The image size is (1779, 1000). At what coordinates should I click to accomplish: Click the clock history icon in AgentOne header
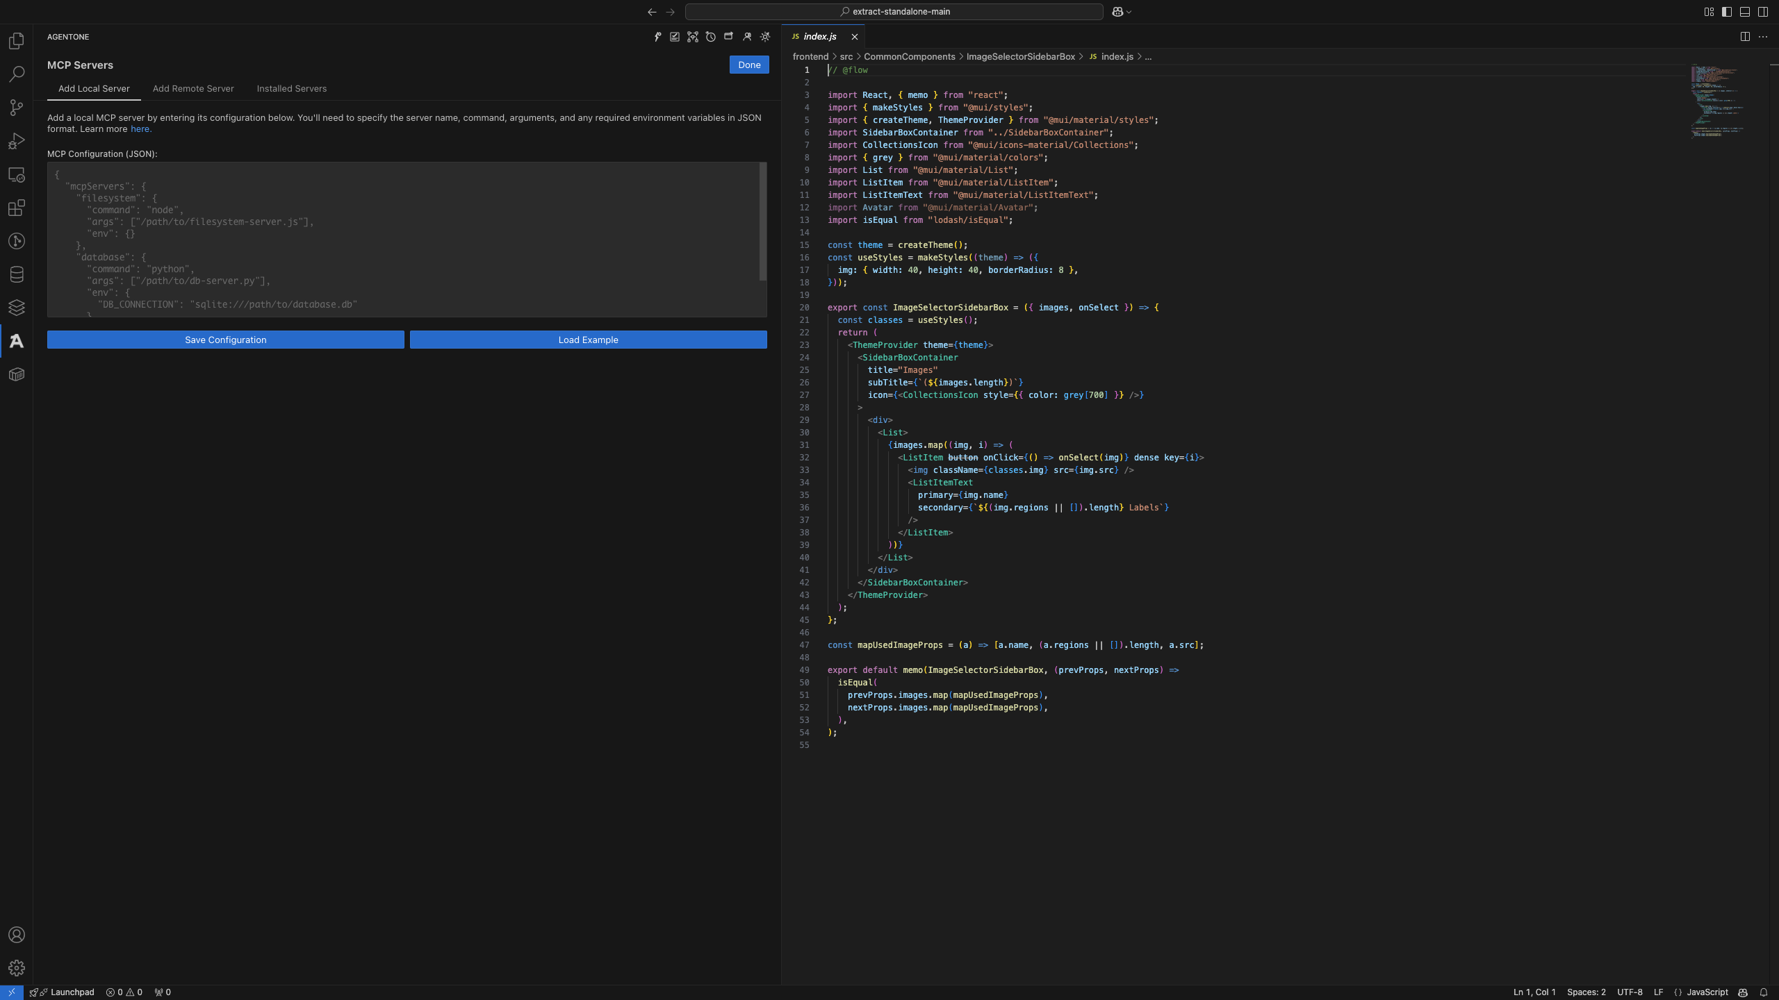[x=711, y=37]
